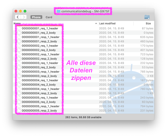Screen dimensions: 167x137
Task: Click the 2 KB size value
Action: click(150, 76)
